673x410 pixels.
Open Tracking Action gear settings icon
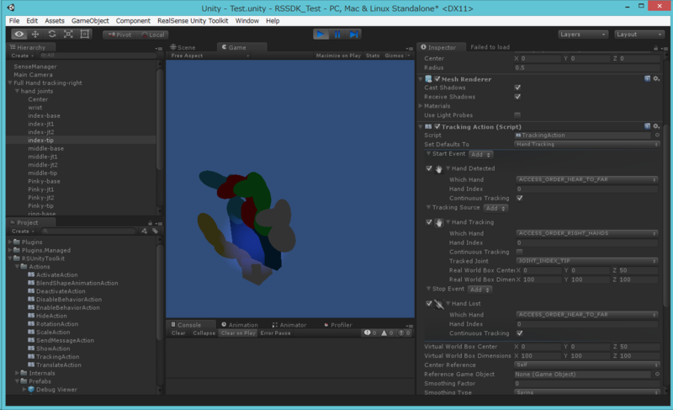pos(656,126)
